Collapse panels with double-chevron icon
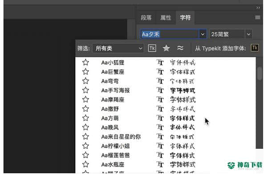267x175 pixels. coord(258,8)
